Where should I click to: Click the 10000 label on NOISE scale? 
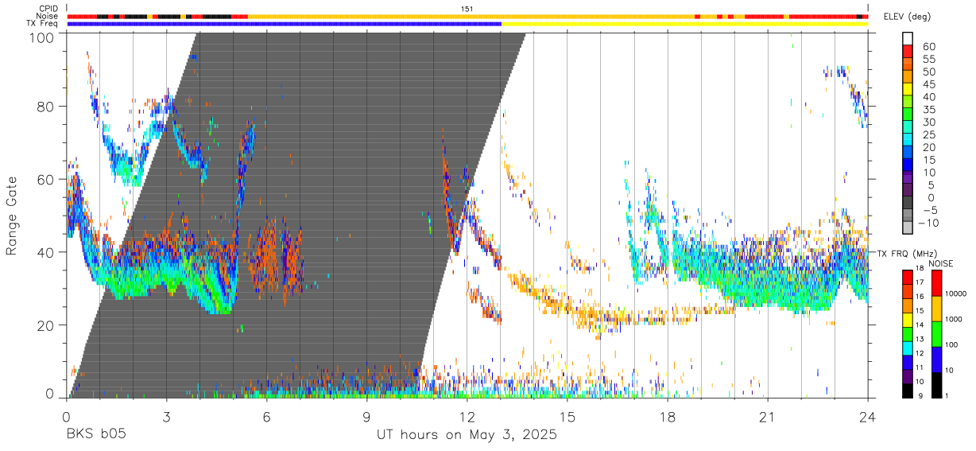955,294
